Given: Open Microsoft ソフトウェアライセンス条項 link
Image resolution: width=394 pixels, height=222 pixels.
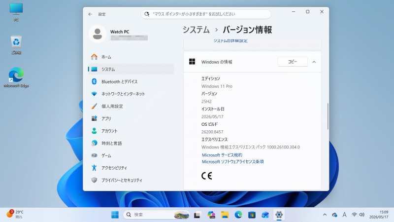Looking at the screenshot, I should pyautogui.click(x=232, y=162).
